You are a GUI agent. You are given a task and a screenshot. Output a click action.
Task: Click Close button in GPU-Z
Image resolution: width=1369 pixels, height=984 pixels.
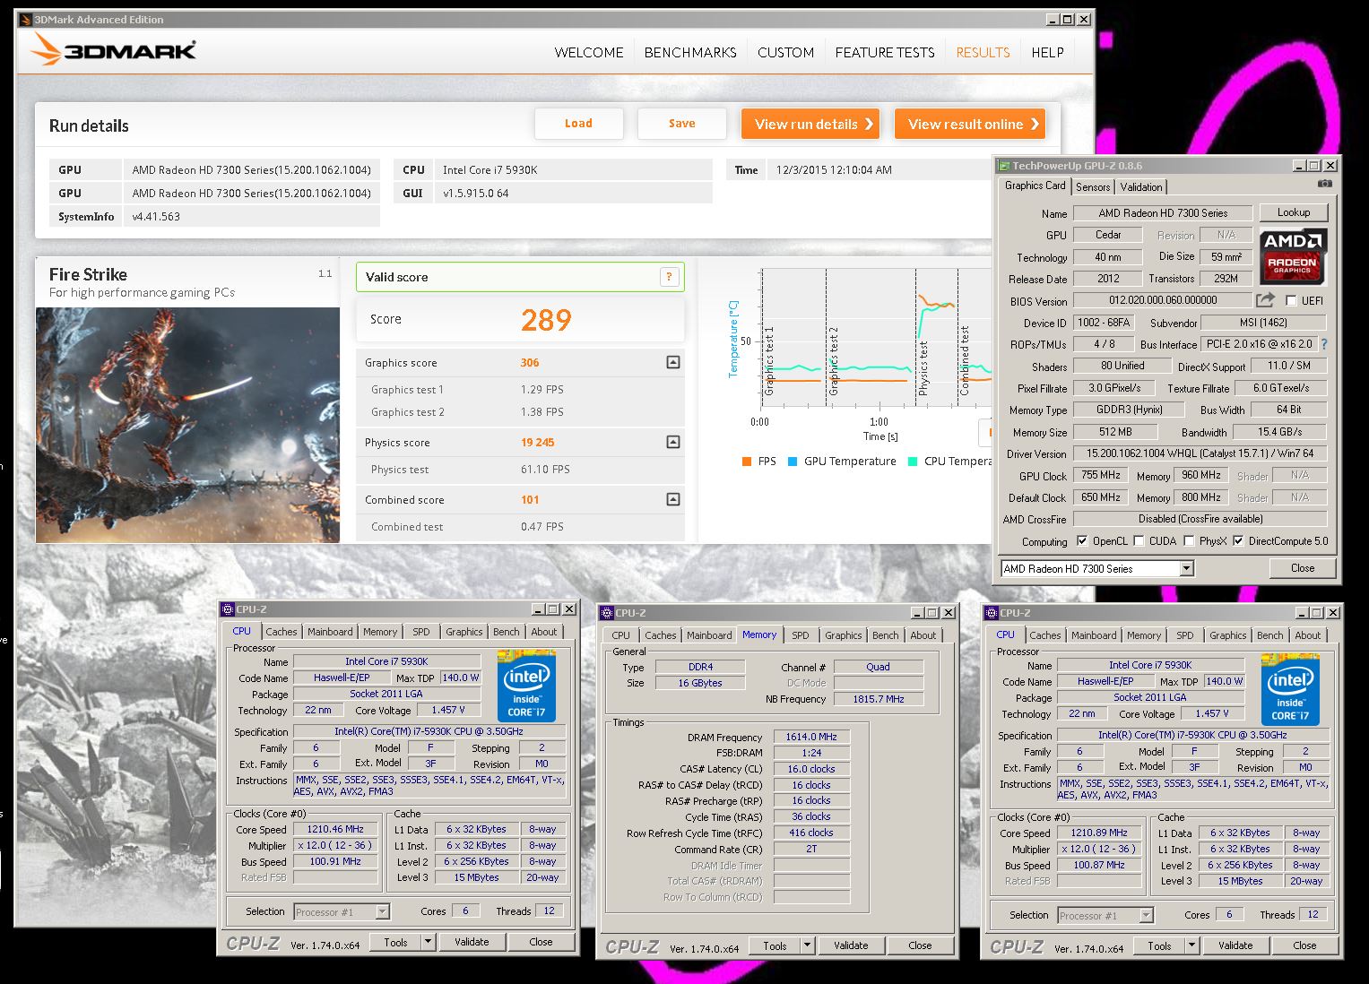[1303, 568]
